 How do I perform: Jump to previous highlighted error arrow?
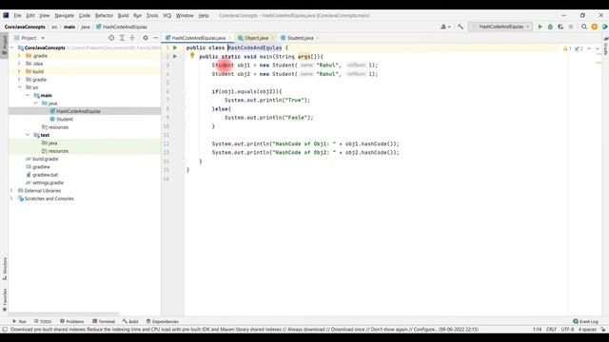(x=589, y=48)
